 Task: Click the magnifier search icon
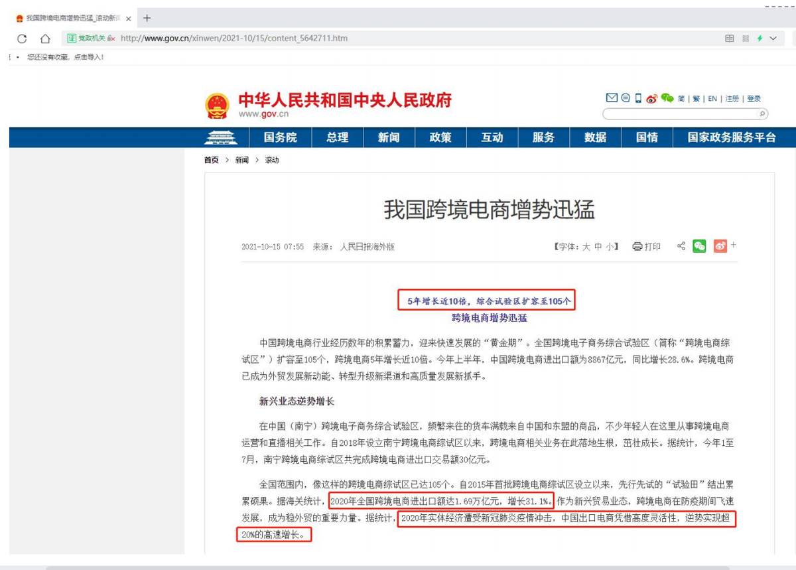763,114
